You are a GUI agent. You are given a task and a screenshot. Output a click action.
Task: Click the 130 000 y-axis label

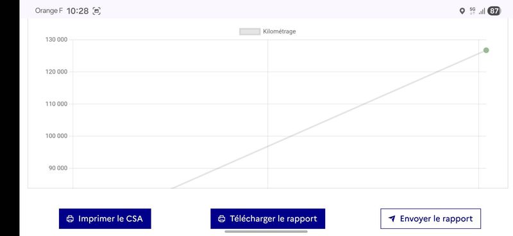coord(56,40)
